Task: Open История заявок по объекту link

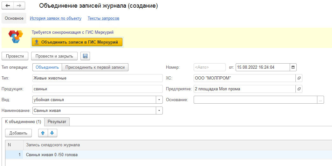Action: coord(56,18)
